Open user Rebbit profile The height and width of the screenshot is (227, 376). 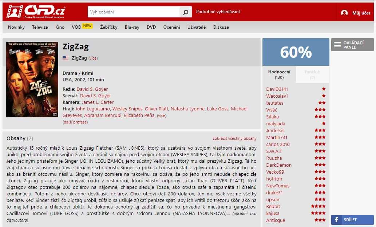point(273,206)
